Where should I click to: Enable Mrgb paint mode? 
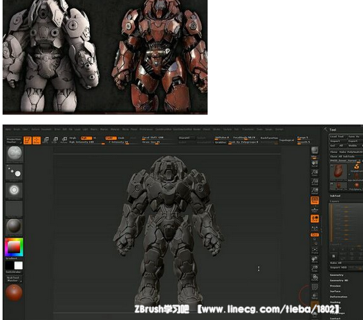pyautogui.click(x=73, y=138)
